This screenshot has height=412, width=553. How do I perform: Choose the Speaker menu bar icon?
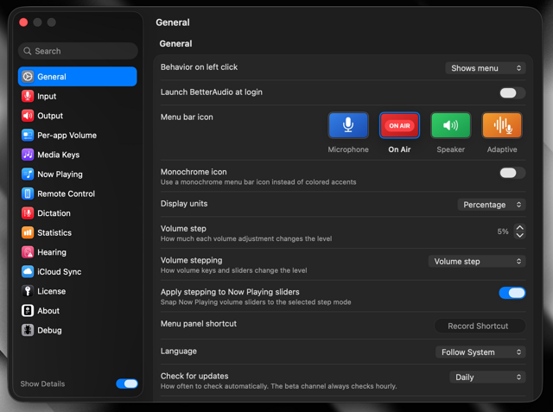[450, 125]
